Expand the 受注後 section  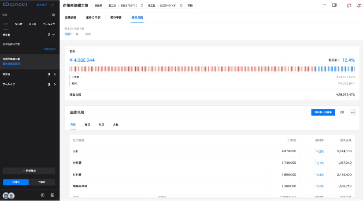[54, 74]
